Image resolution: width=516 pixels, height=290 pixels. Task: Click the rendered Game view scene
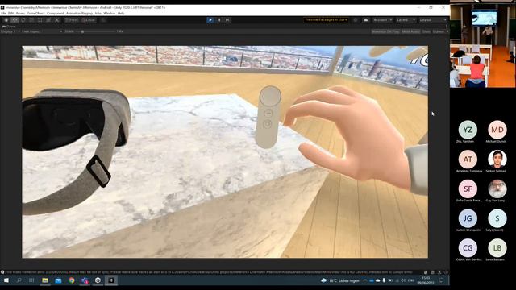(x=225, y=151)
